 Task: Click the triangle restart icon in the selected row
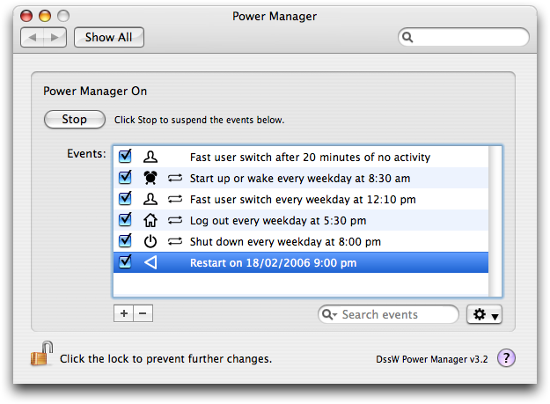pyautogui.click(x=150, y=262)
